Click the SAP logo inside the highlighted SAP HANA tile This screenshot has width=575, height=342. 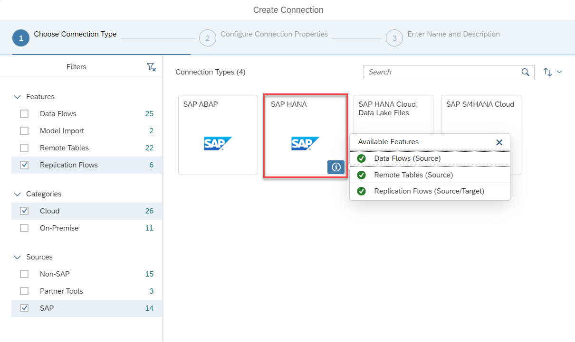tap(305, 143)
